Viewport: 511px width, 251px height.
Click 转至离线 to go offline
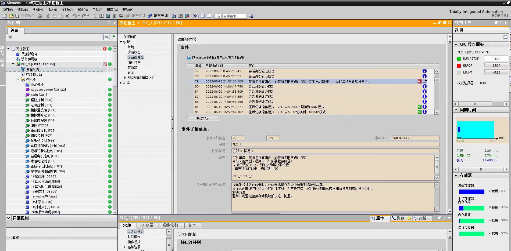coord(158,16)
